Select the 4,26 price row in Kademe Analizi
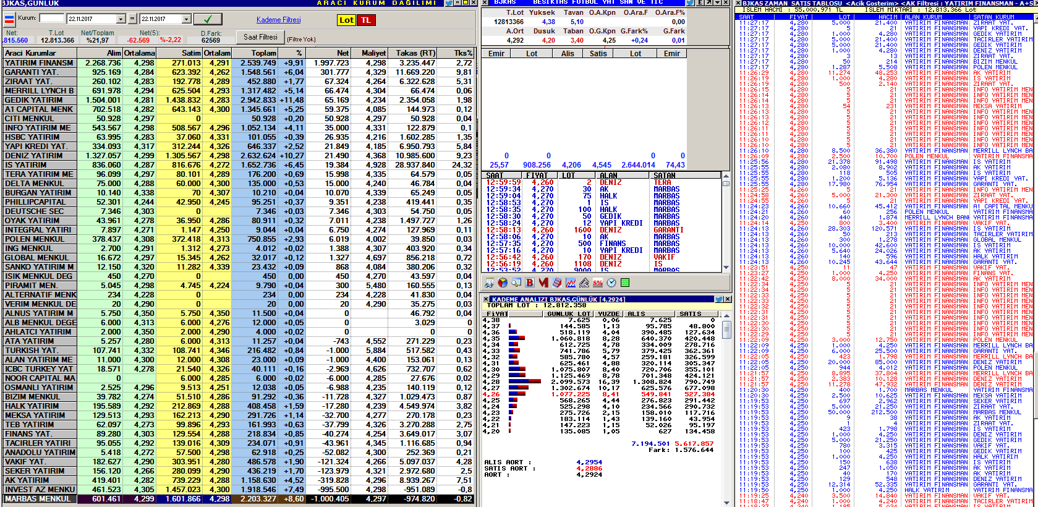 coord(600,394)
